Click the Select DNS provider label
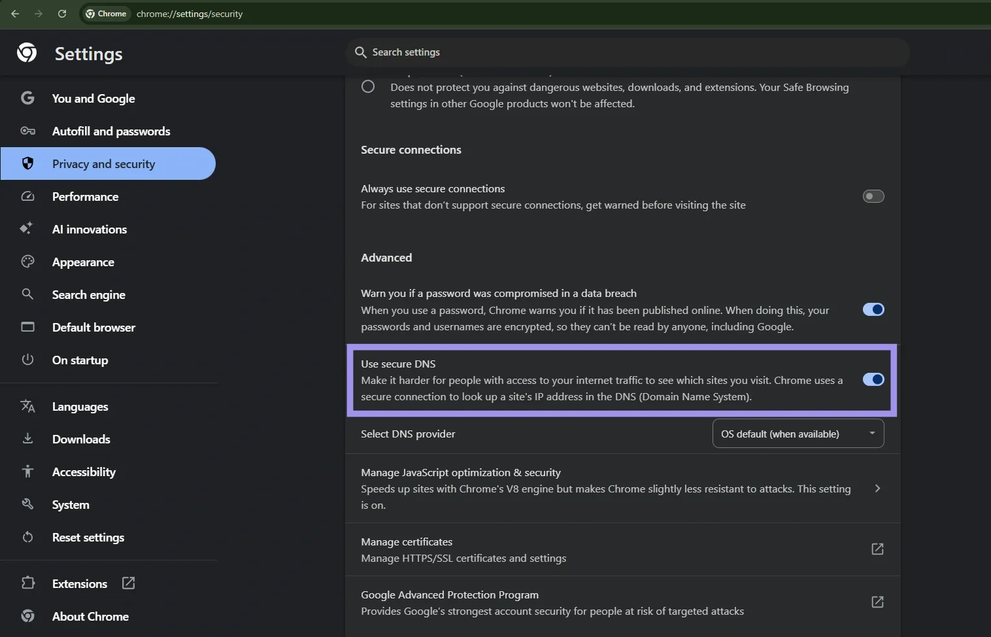Image resolution: width=991 pixels, height=637 pixels. (408, 434)
